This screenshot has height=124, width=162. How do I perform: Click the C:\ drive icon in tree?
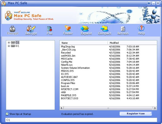pyautogui.click(x=13, y=42)
